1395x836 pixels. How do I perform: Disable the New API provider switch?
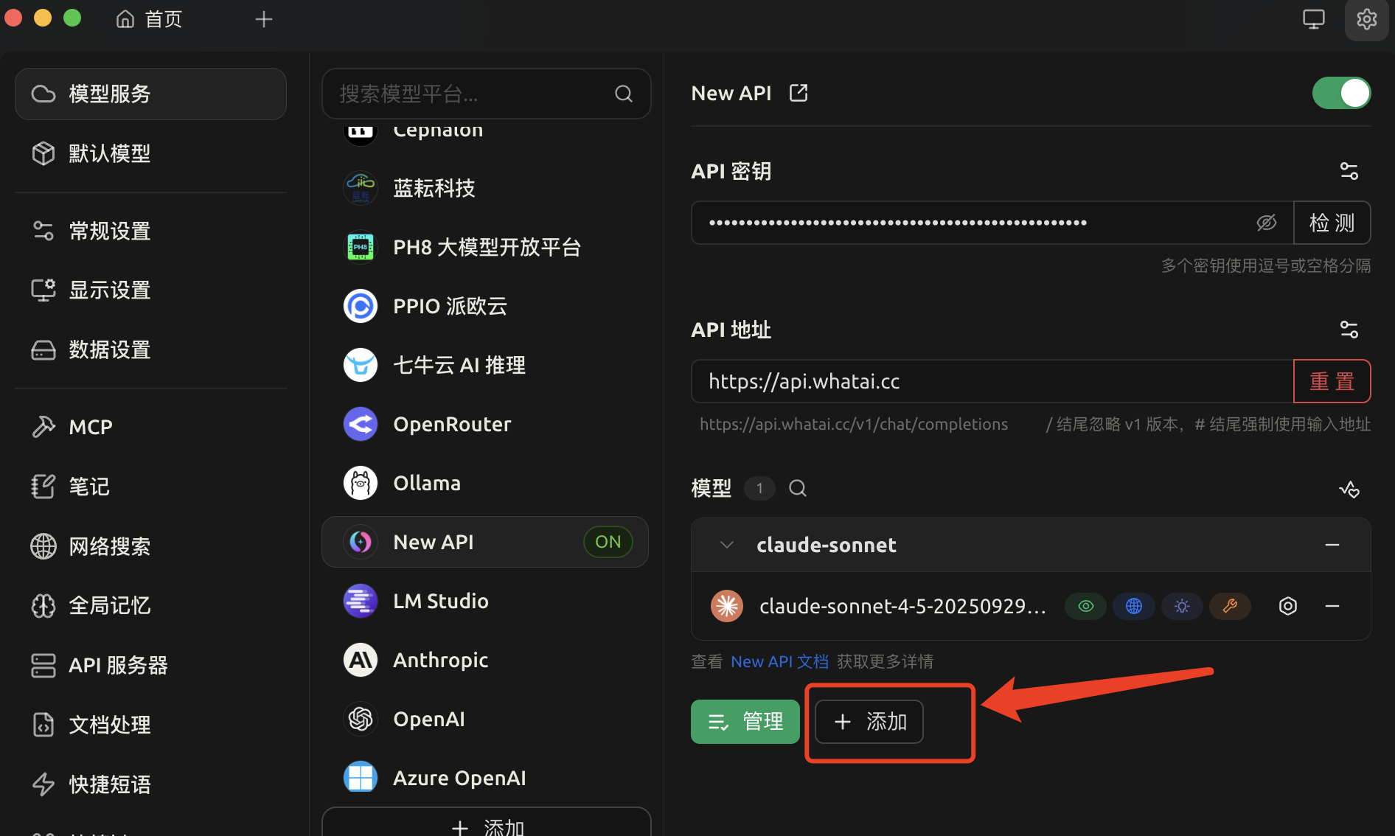pyautogui.click(x=1340, y=93)
